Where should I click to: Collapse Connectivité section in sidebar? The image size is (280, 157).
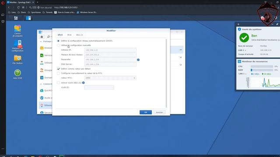(41, 84)
